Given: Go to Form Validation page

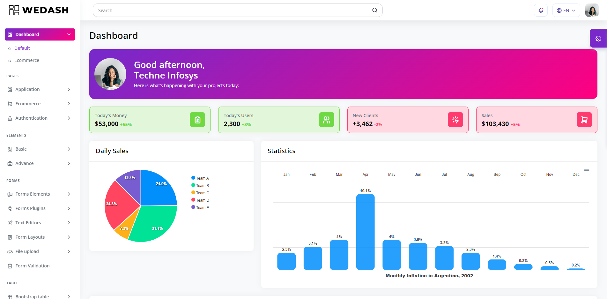Looking at the screenshot, I should 32,266.
